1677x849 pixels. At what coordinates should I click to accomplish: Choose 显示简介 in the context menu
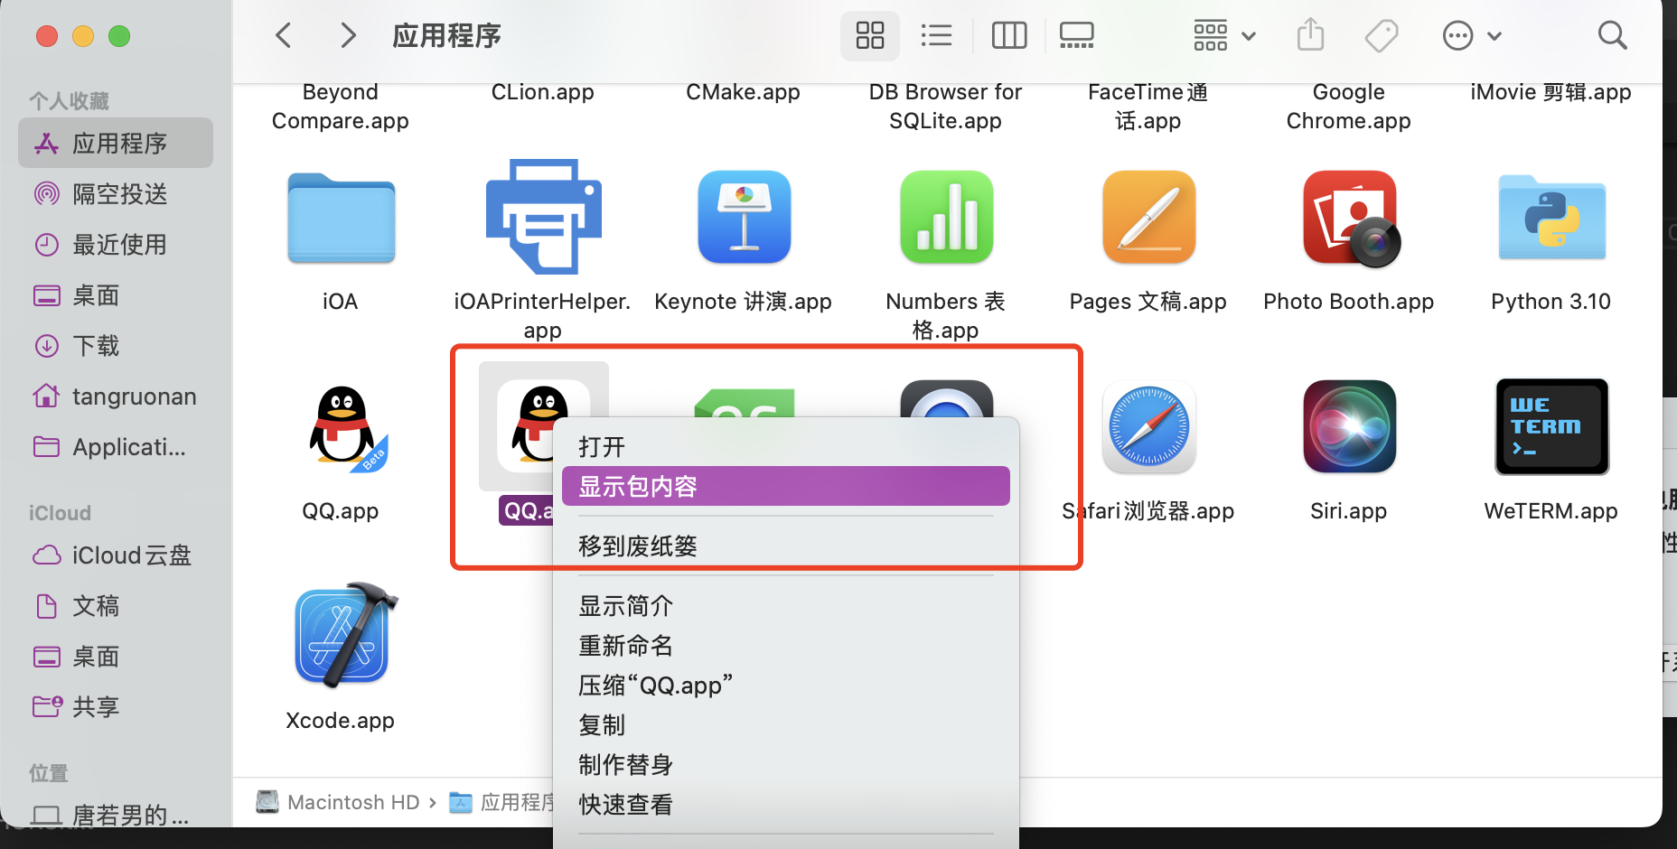(x=786, y=605)
